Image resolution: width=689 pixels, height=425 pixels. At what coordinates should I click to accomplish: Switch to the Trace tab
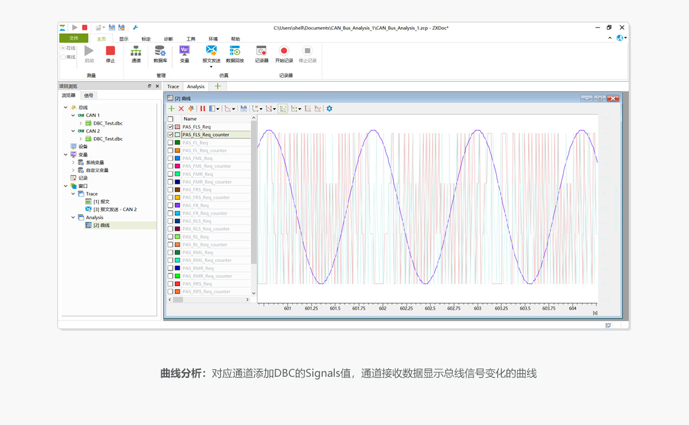point(173,87)
